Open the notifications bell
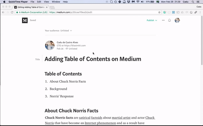 170,20
